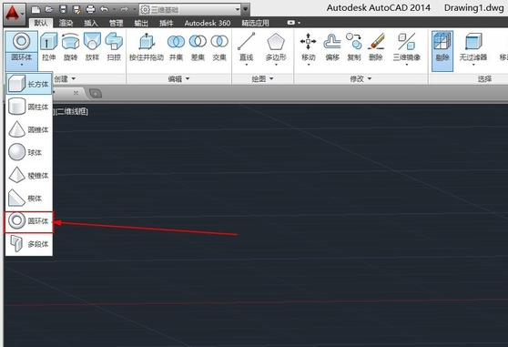Click the Redo arrow icon
Image resolution: width=508 pixels, height=347 pixels.
click(x=125, y=10)
